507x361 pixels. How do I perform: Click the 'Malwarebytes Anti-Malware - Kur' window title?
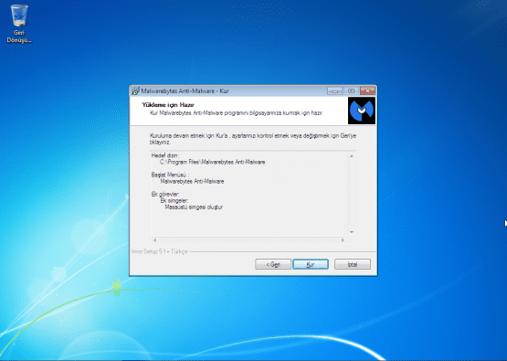click(185, 90)
